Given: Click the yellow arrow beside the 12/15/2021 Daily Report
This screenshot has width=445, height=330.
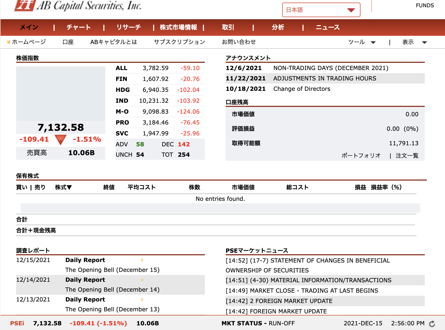Looking at the screenshot, I should pos(142,260).
